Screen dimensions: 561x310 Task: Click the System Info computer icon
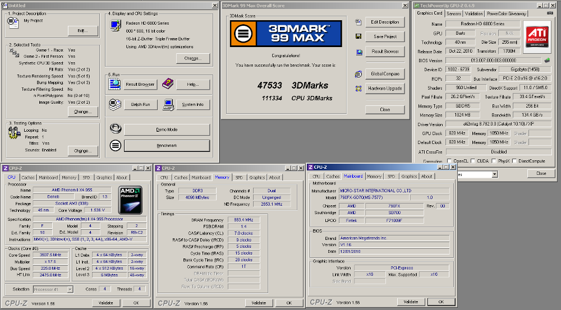coord(168,104)
